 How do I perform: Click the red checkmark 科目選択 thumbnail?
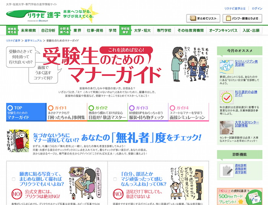[x=227, y=97]
